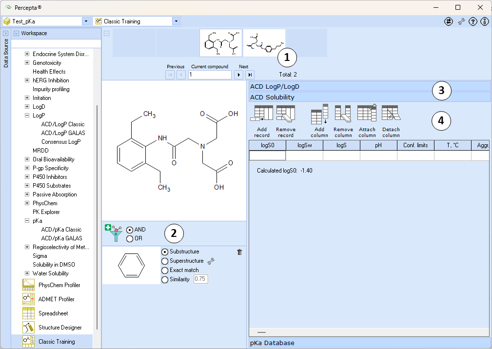Image resolution: width=492 pixels, height=349 pixels.
Task: Open ACD/pKa GALAS module
Action: point(61,238)
